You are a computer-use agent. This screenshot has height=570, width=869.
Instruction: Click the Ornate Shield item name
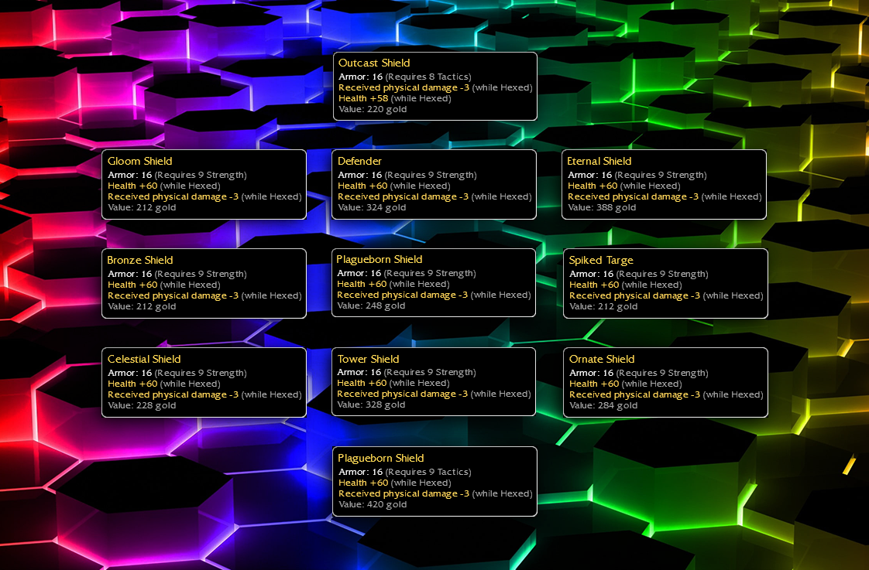pyautogui.click(x=602, y=359)
